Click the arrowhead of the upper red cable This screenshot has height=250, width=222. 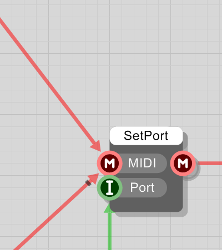(97, 146)
